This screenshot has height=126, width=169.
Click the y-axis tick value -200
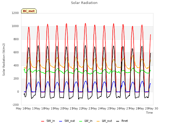tap(16, 105)
